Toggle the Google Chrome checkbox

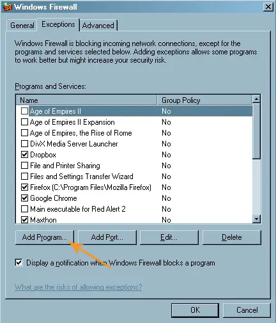(x=24, y=198)
